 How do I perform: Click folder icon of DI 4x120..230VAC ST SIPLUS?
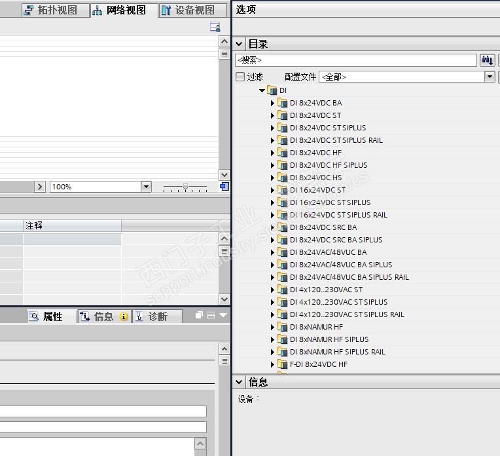pos(282,302)
